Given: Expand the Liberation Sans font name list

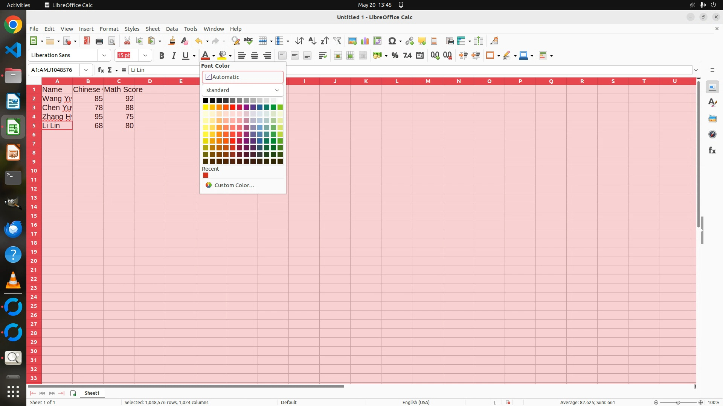Looking at the screenshot, I should pyautogui.click(x=104, y=56).
